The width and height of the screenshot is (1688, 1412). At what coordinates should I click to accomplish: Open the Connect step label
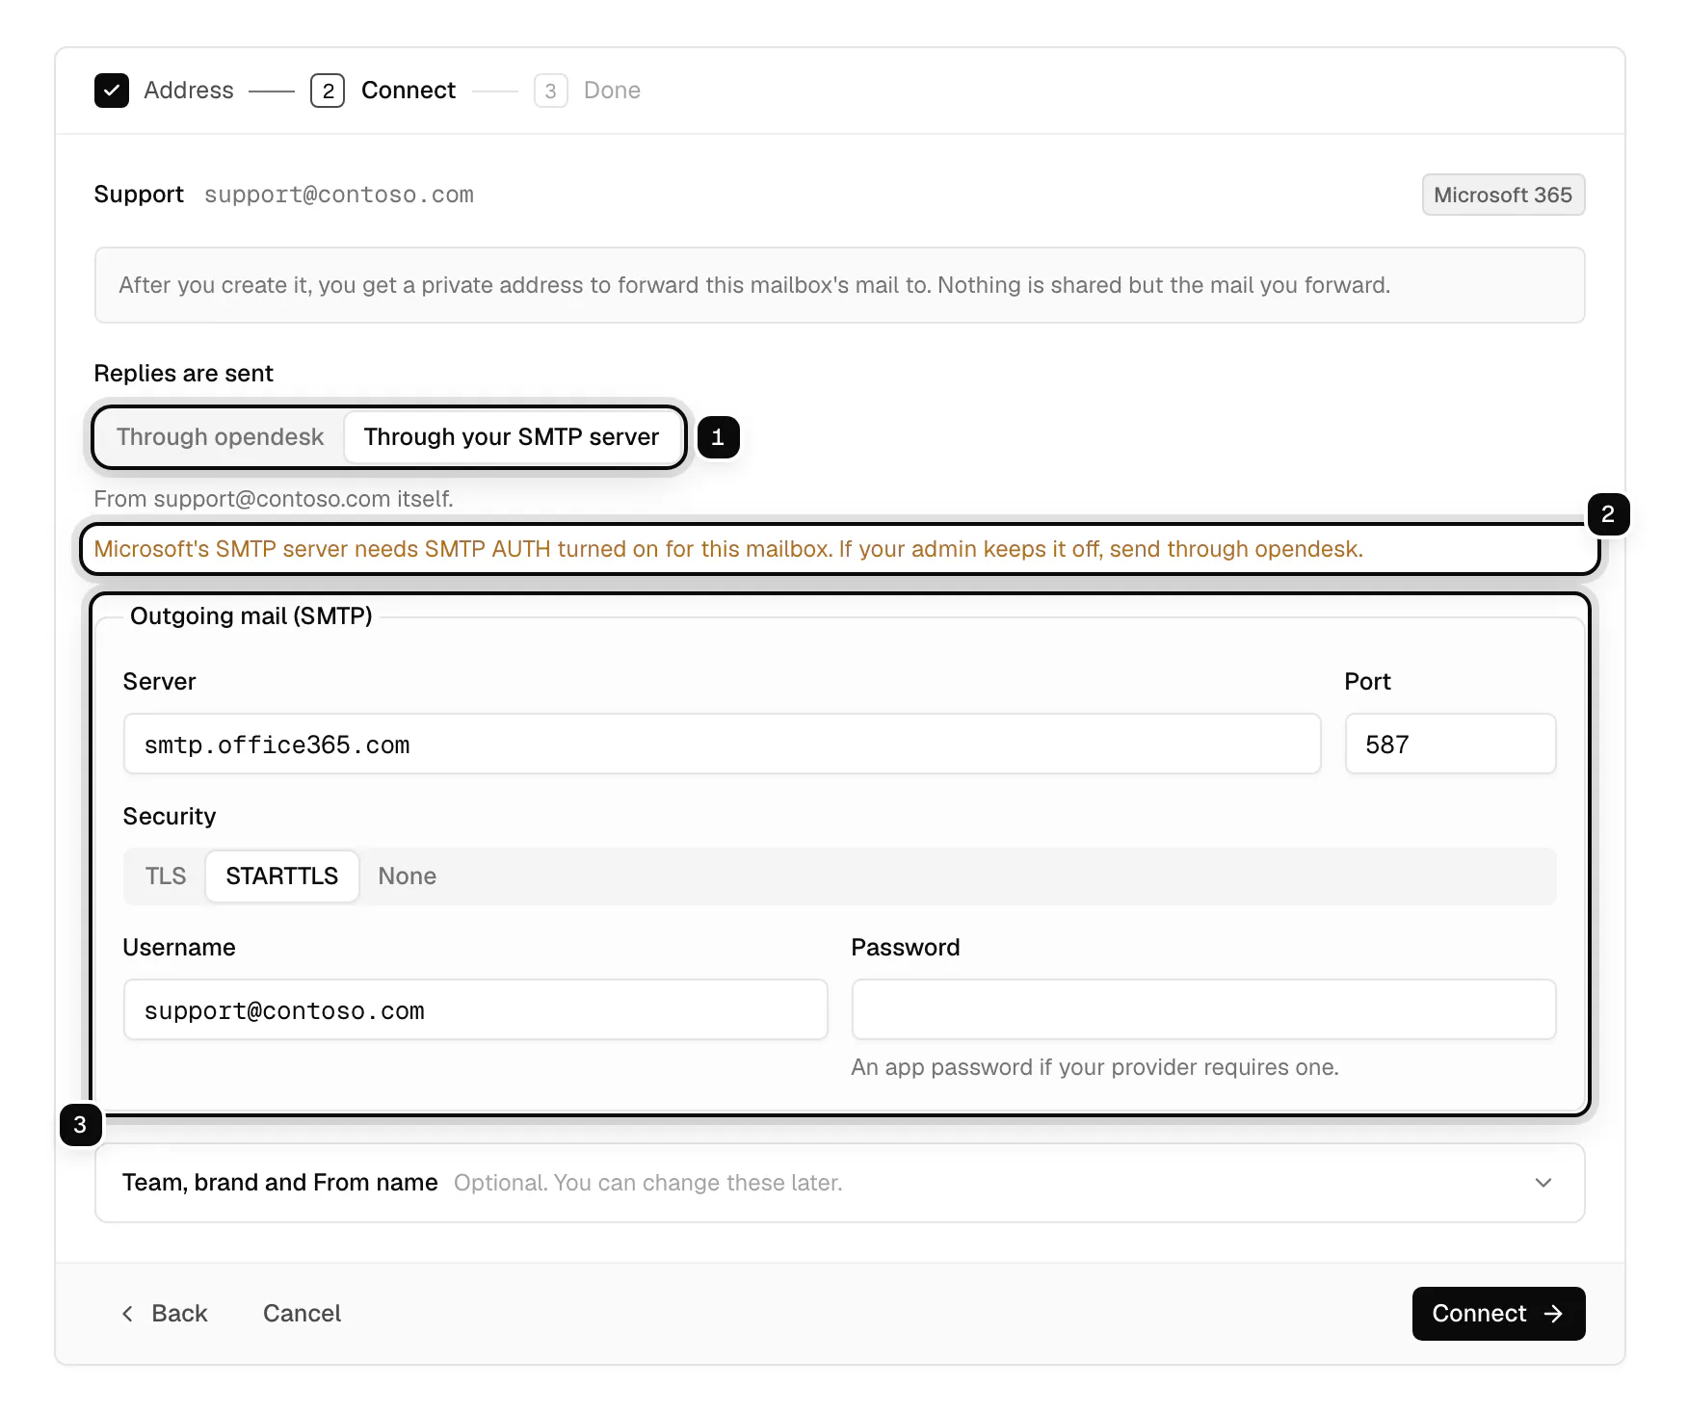(409, 91)
